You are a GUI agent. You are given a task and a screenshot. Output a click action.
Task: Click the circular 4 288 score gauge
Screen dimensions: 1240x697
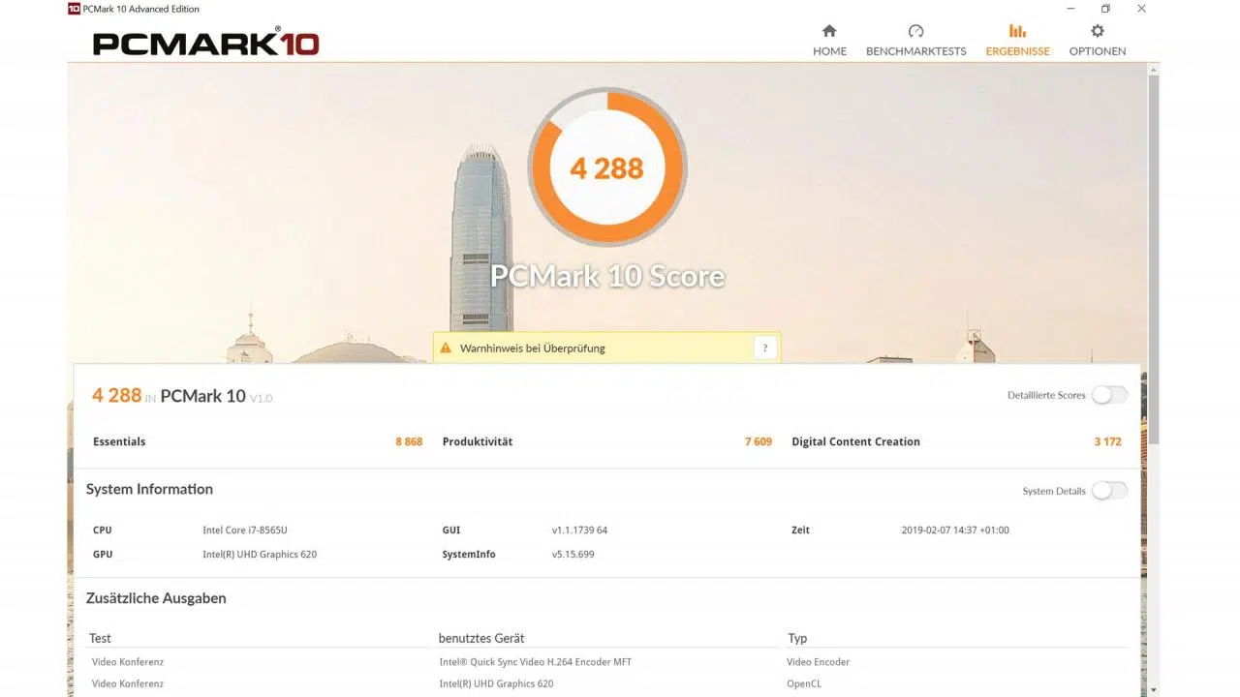pos(607,167)
